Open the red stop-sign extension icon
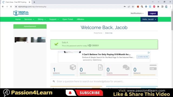The height and width of the screenshot is (97, 173). [154, 6]
